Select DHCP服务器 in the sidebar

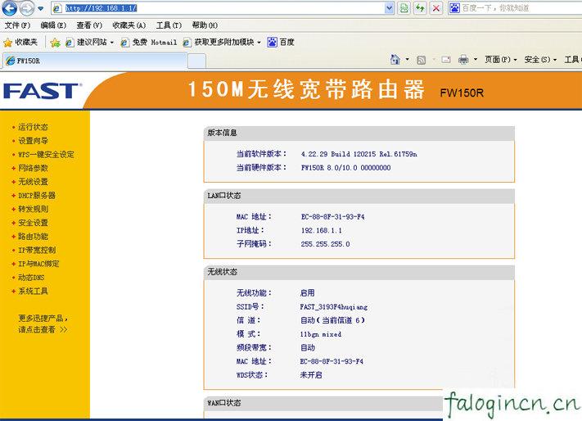tap(36, 196)
